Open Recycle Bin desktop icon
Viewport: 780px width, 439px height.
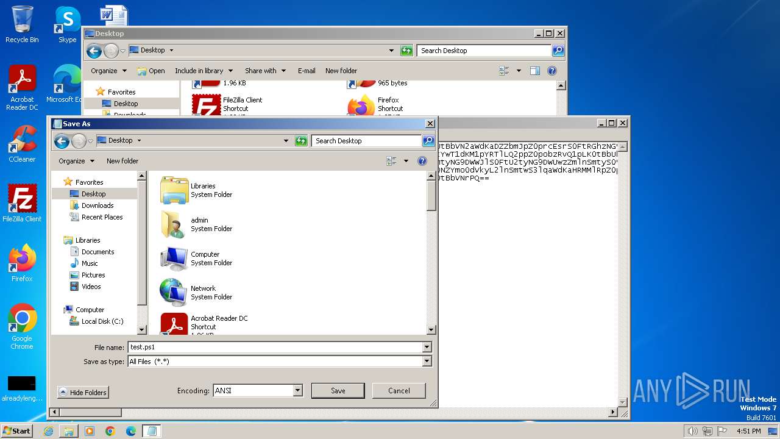coord(22,24)
